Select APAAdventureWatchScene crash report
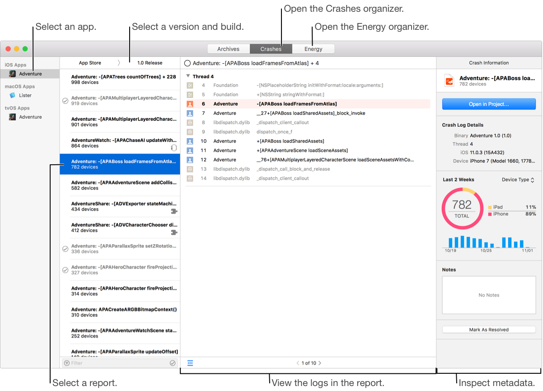This screenshot has height=391, width=543. (x=120, y=333)
